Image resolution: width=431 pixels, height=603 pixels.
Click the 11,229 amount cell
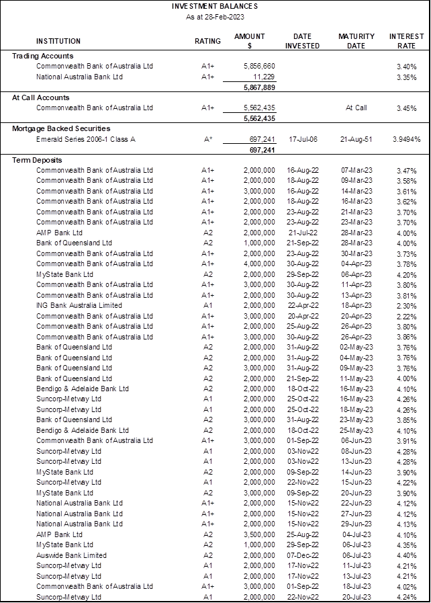tap(264, 77)
